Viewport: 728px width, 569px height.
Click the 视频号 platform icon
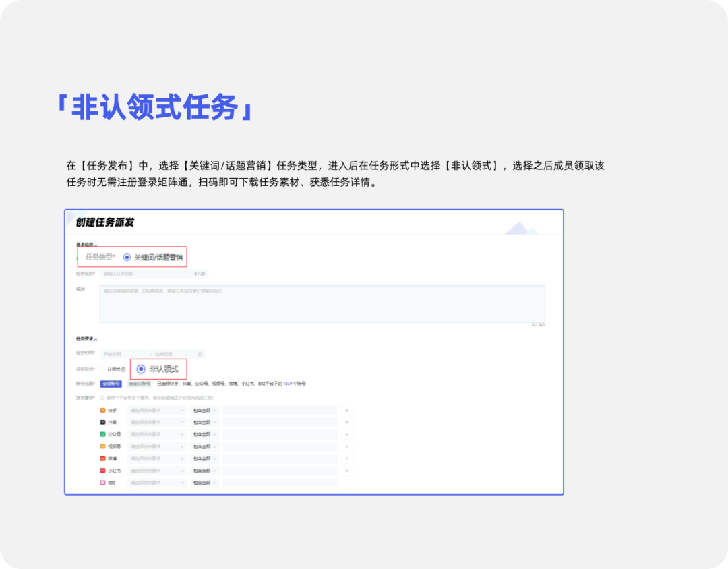pos(103,447)
